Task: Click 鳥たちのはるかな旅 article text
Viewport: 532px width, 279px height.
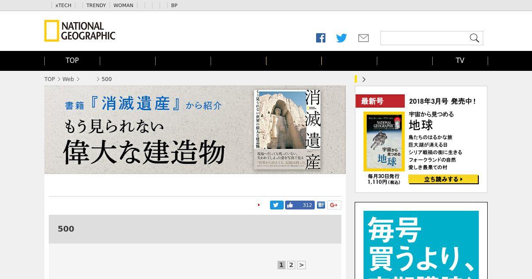Action: [x=430, y=137]
